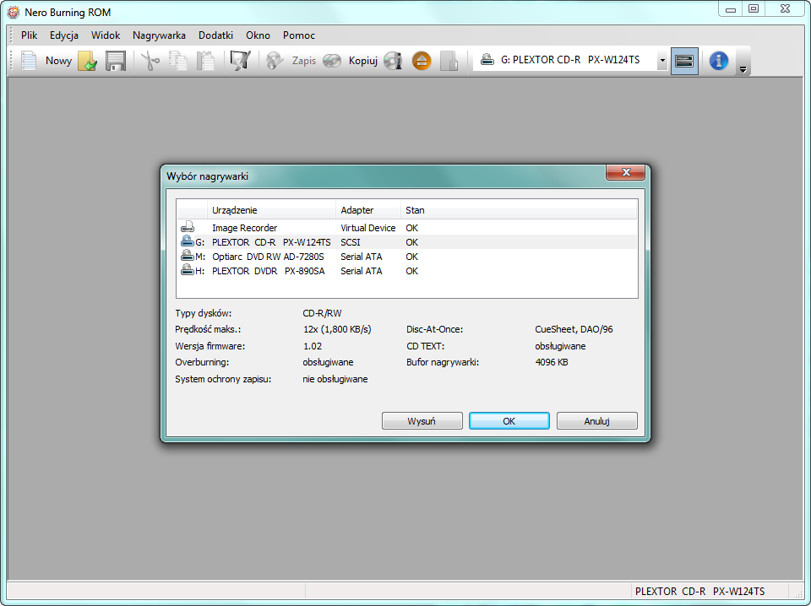Click the nie obsługiwane value
811x606 pixels.
click(335, 379)
